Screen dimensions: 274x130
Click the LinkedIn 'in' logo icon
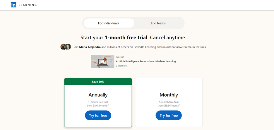[x=13, y=5]
